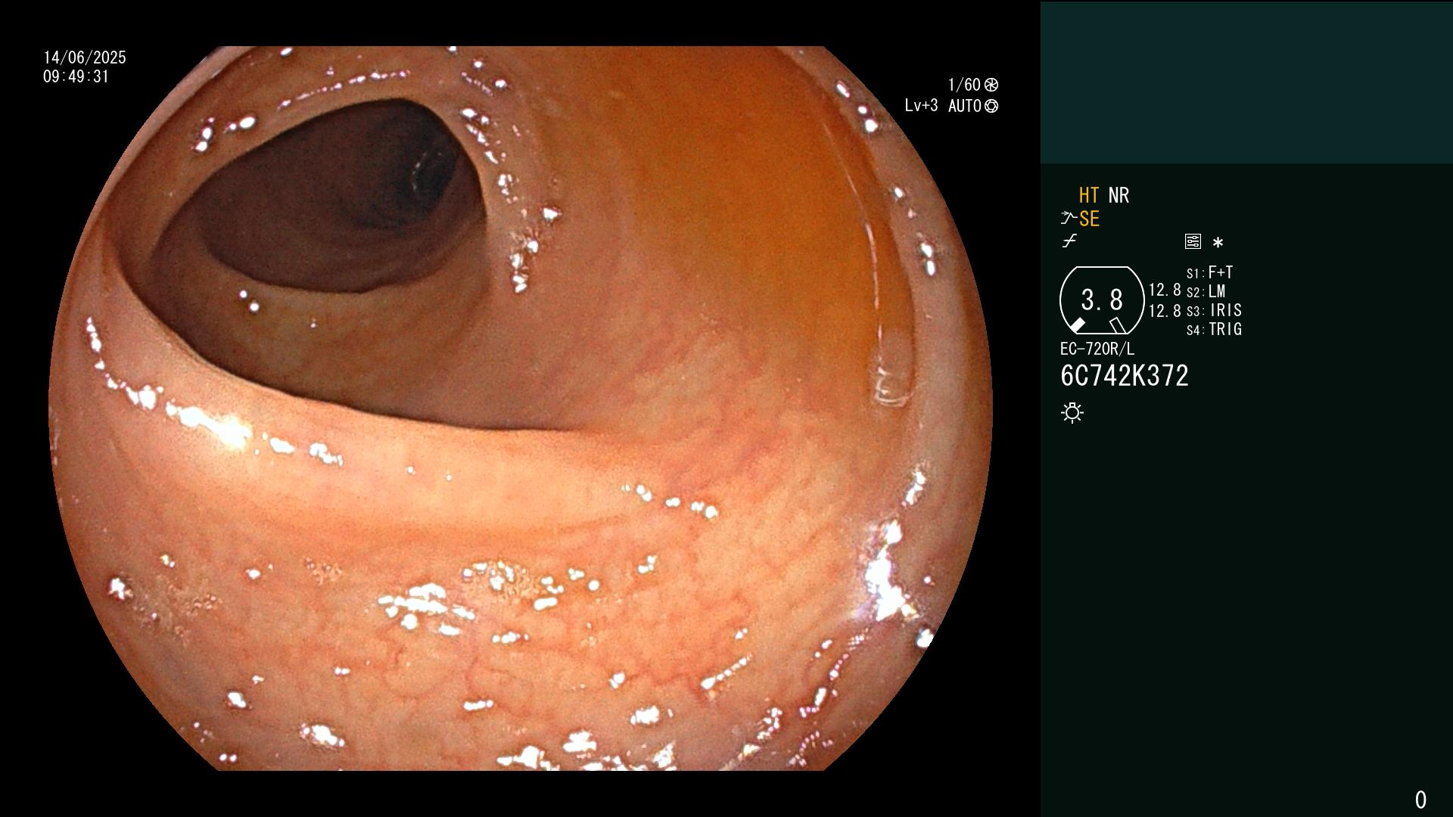Click the shutter speed icon next to 1/60
1453x817 pixels.
coord(991,85)
